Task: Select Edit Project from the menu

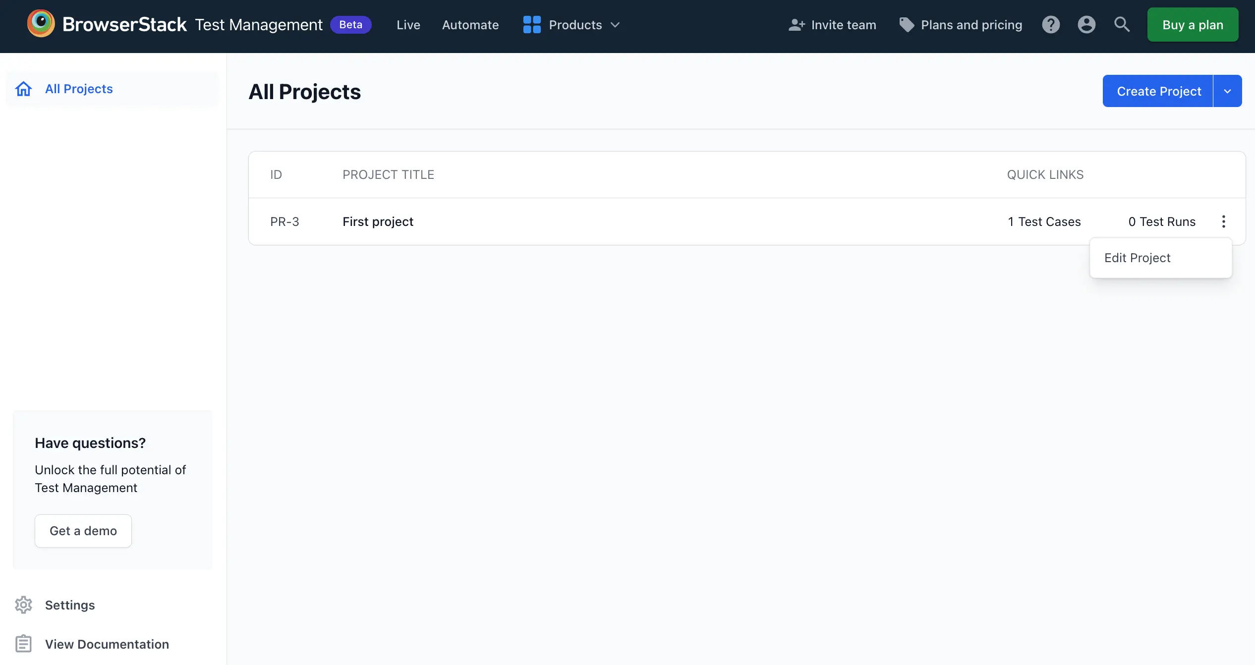Action: [1137, 258]
